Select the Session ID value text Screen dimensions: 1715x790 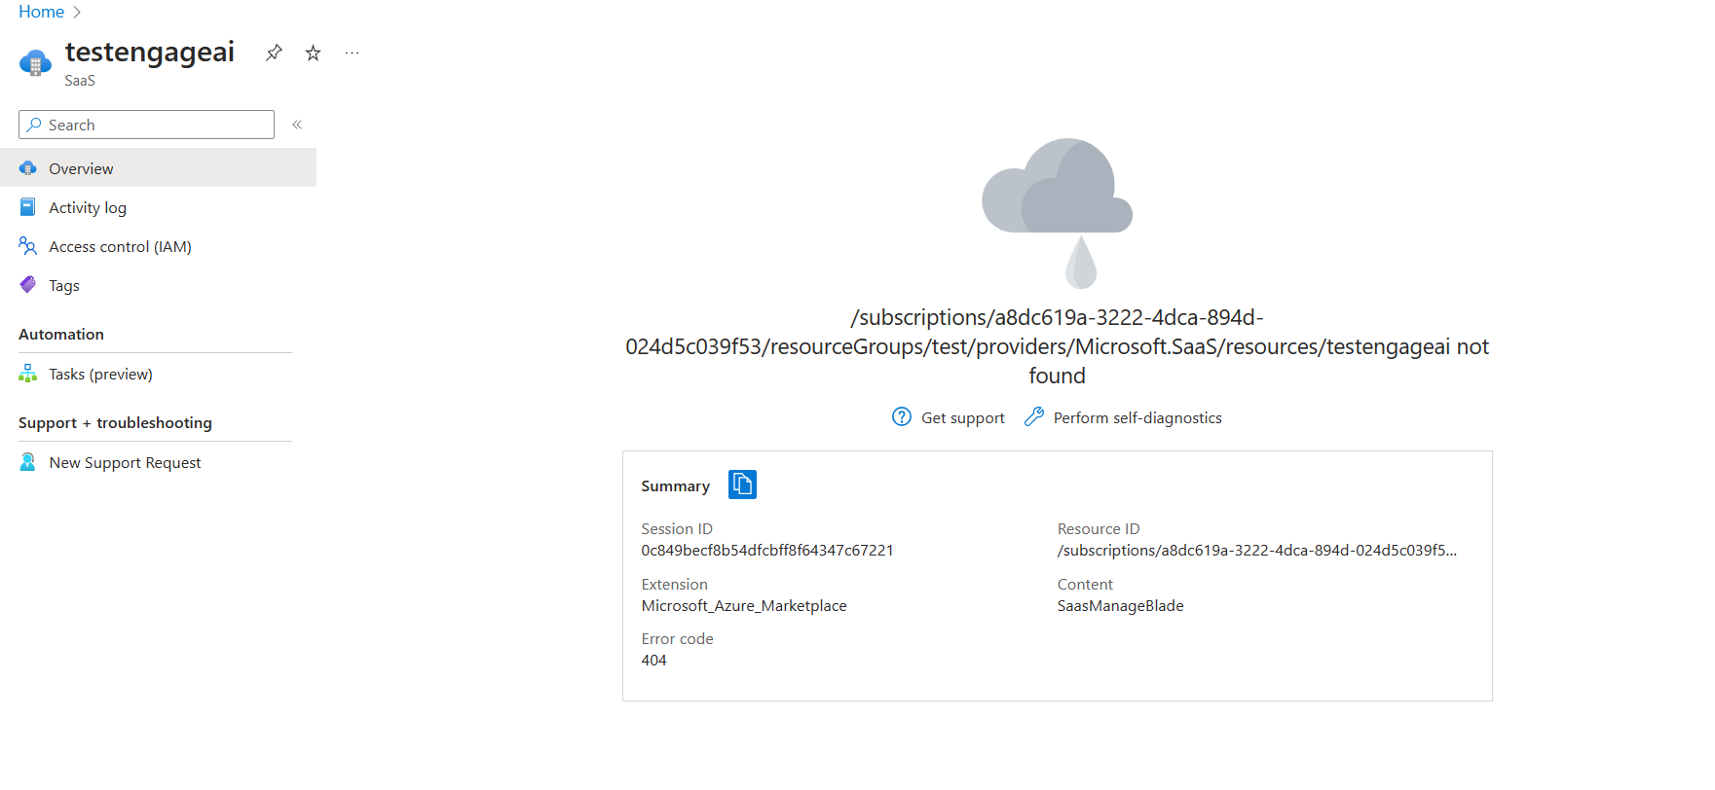(x=767, y=551)
